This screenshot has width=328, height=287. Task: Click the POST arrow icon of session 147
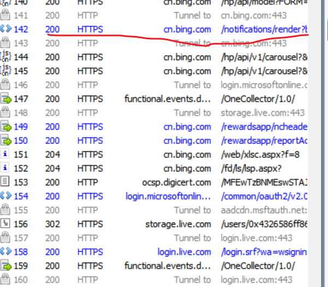[x=5, y=98]
